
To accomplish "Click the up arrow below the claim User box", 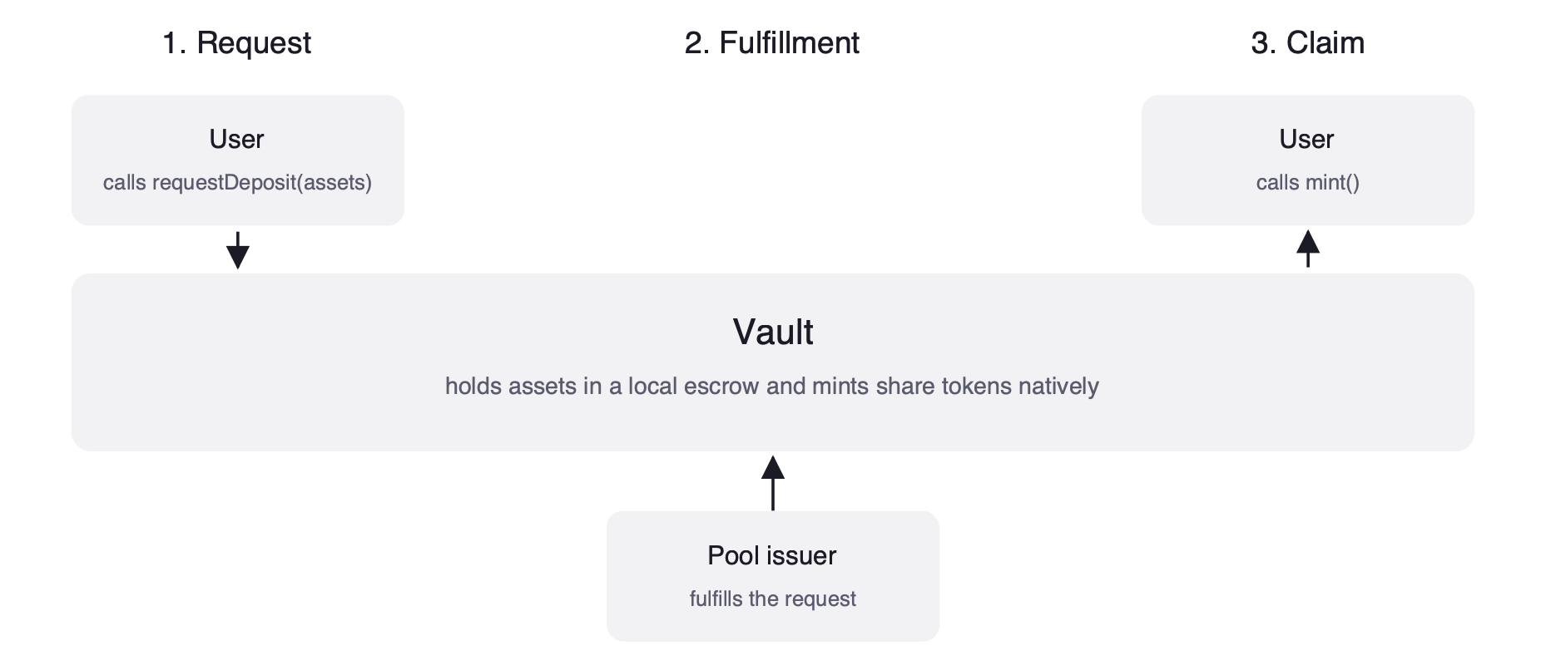I will (1308, 249).
